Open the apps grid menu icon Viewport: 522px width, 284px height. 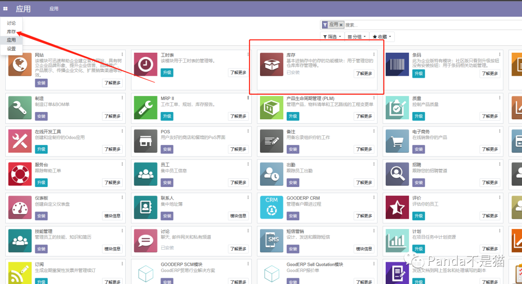click(5, 9)
